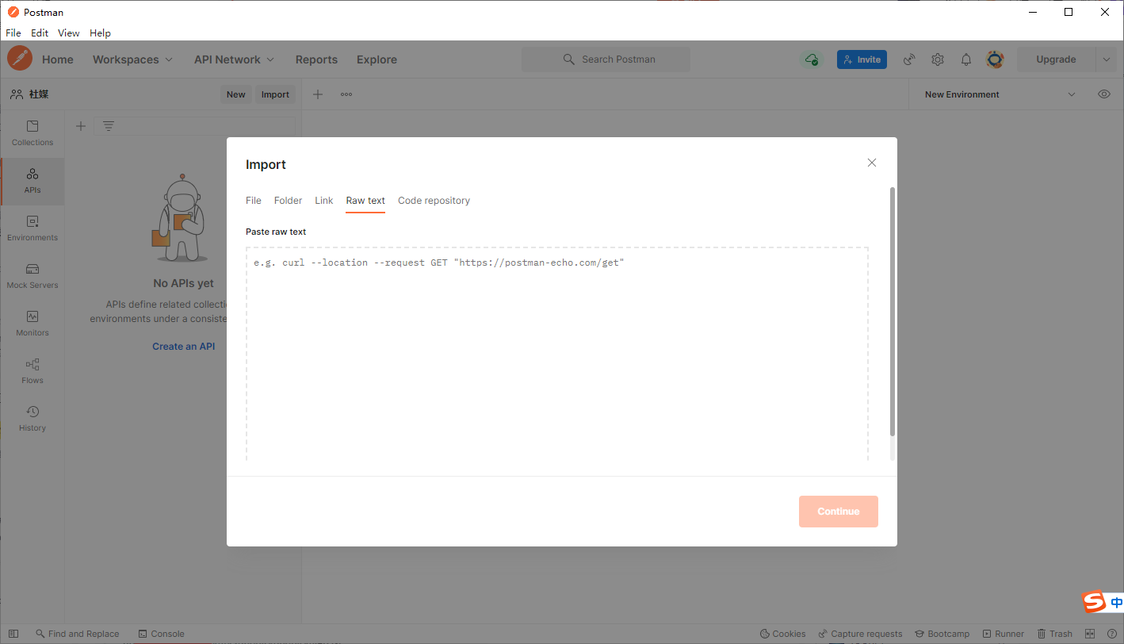The height and width of the screenshot is (644, 1124).
Task: Click the Create an API link
Action: [184, 347]
